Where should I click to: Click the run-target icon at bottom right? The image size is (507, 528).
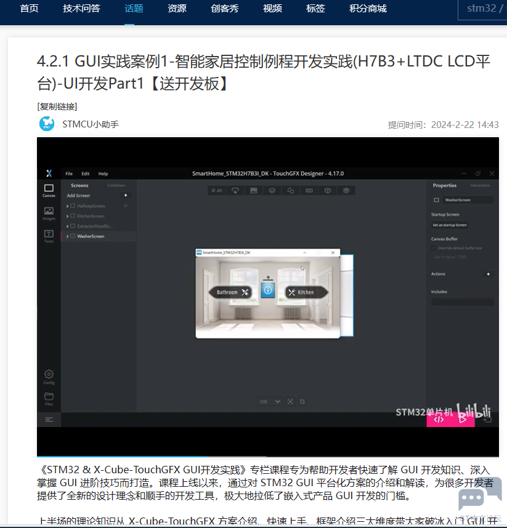487,420
